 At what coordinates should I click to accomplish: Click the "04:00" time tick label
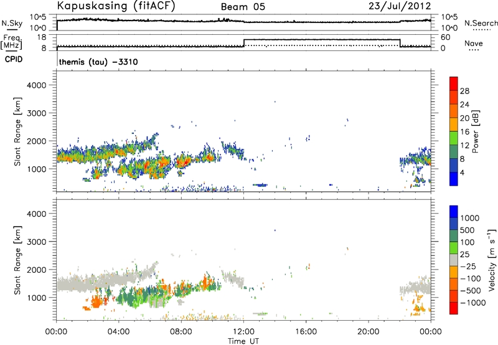pos(118,332)
